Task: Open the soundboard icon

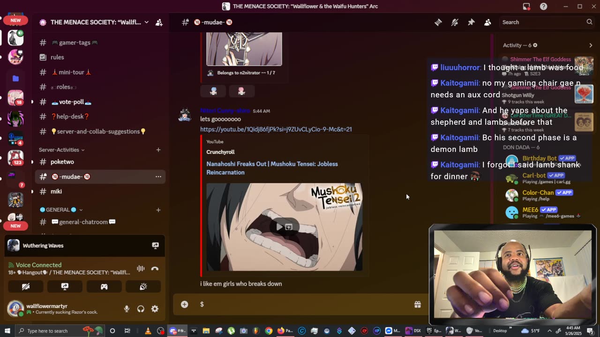Action: [x=143, y=286]
